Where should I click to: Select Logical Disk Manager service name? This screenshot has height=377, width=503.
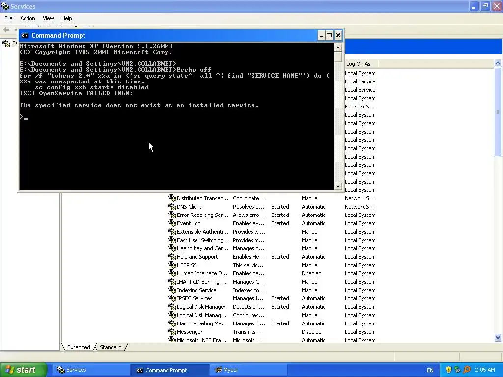click(x=201, y=307)
